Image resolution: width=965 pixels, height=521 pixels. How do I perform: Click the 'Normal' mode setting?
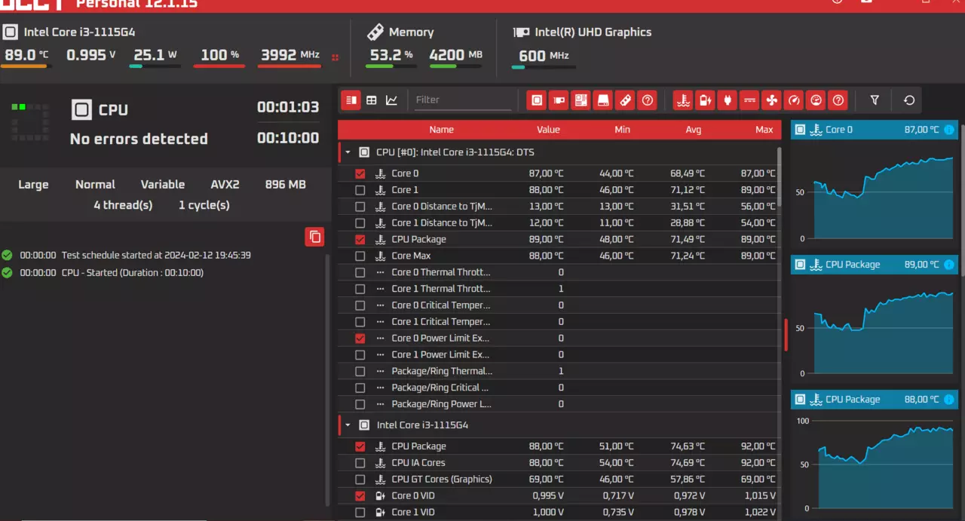[95, 185]
